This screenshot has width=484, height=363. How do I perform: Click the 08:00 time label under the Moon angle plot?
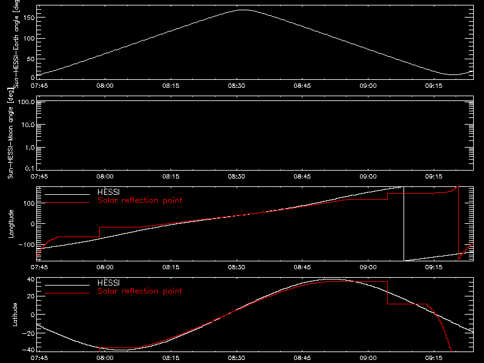(x=105, y=177)
